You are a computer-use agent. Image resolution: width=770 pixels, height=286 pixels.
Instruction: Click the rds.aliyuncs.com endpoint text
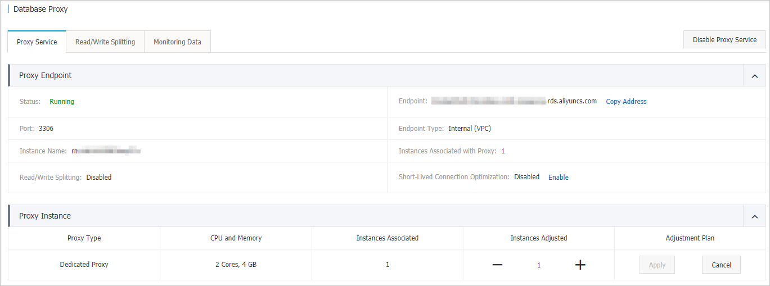[572, 101]
